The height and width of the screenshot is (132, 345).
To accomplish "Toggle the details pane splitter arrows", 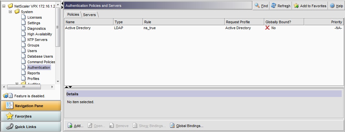I will click(68, 87).
